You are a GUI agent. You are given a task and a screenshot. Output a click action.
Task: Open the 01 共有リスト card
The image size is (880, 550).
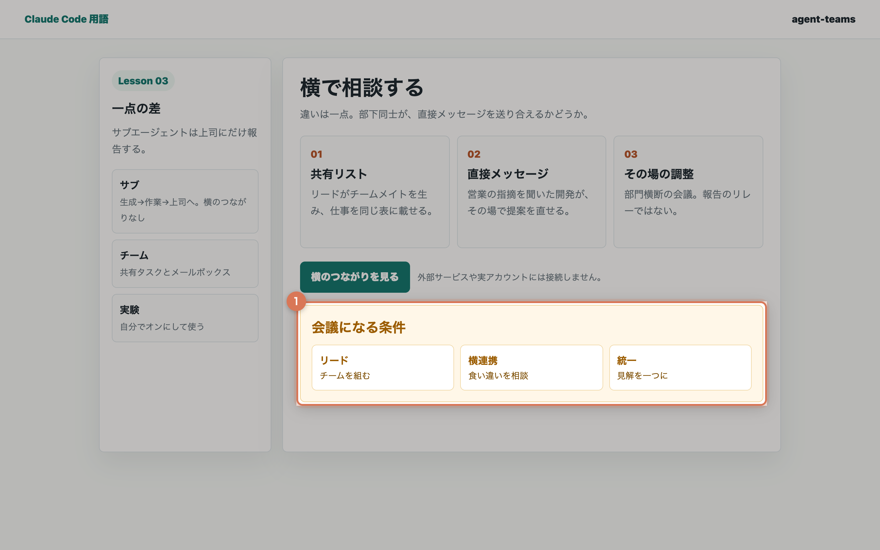375,192
